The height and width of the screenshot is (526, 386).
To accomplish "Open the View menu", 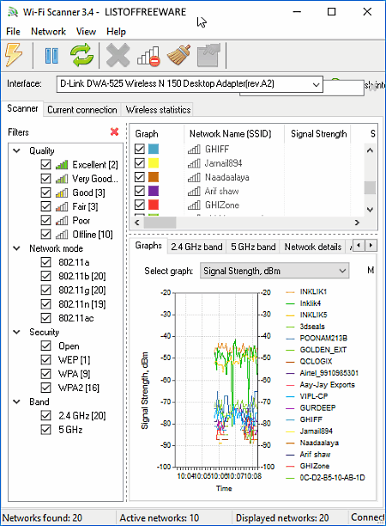I will (x=86, y=32).
